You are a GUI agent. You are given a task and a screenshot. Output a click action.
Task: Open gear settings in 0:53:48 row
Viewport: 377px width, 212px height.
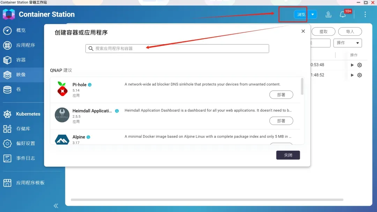360,65
